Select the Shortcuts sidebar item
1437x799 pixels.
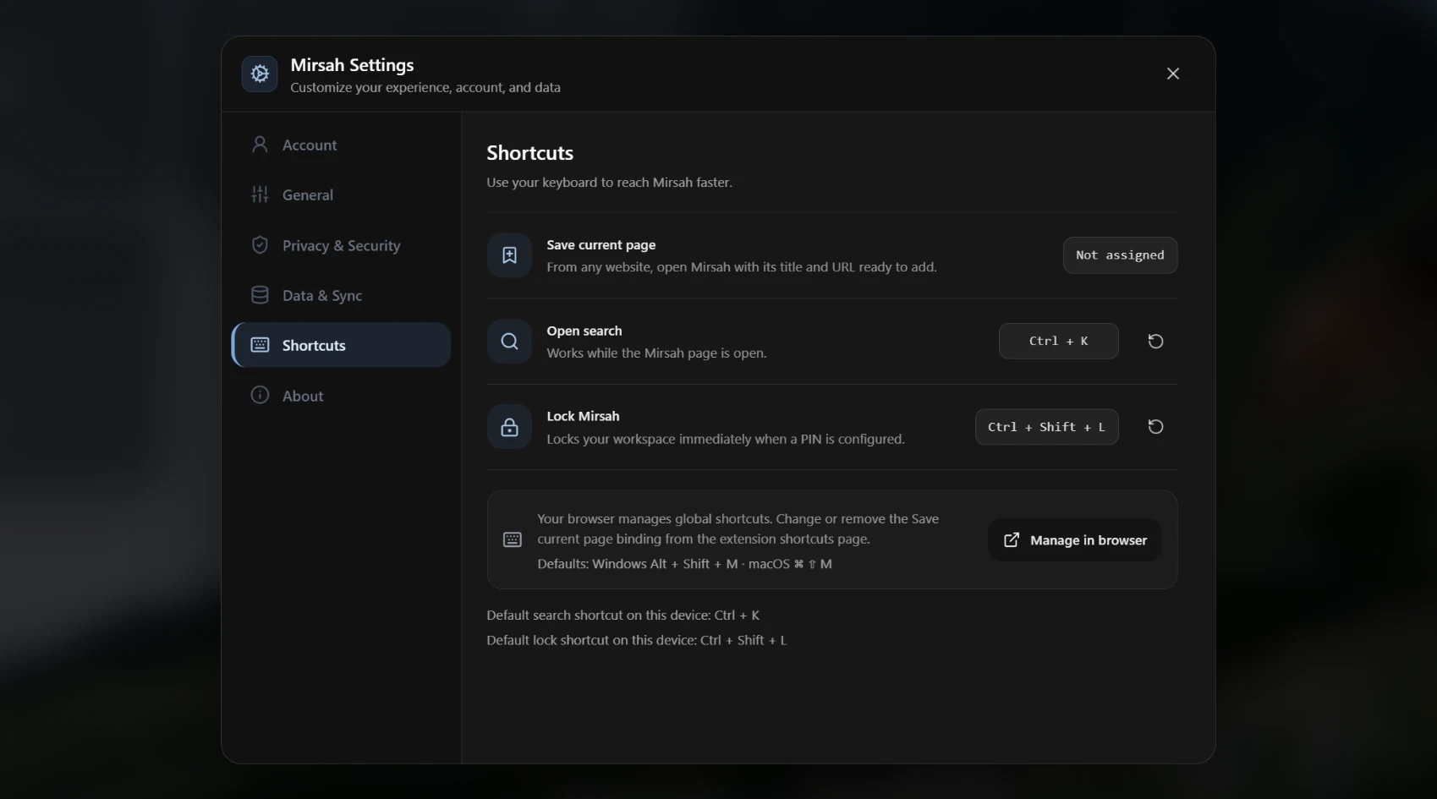click(x=341, y=345)
